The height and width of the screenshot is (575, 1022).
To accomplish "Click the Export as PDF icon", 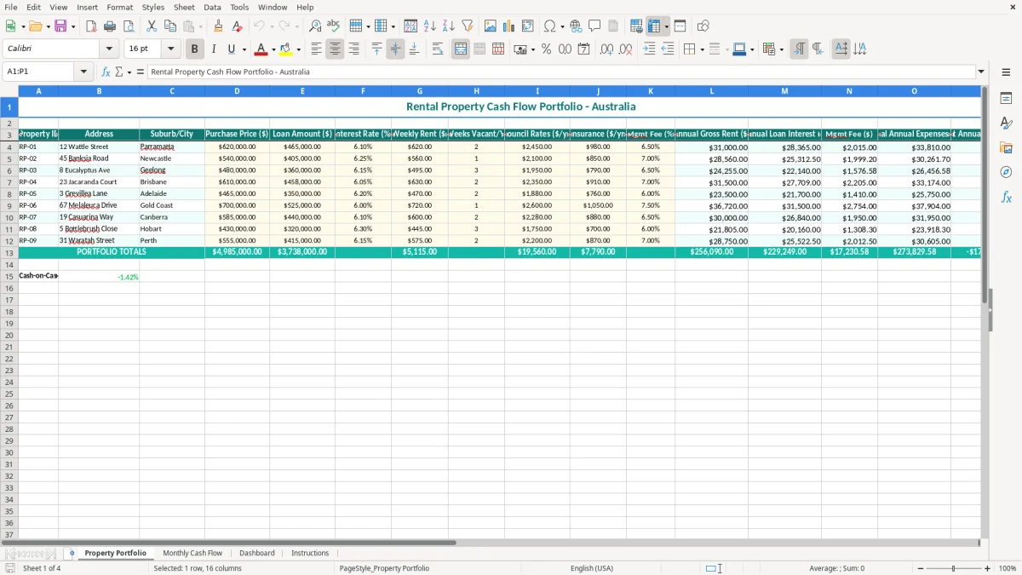I will pyautogui.click(x=91, y=26).
